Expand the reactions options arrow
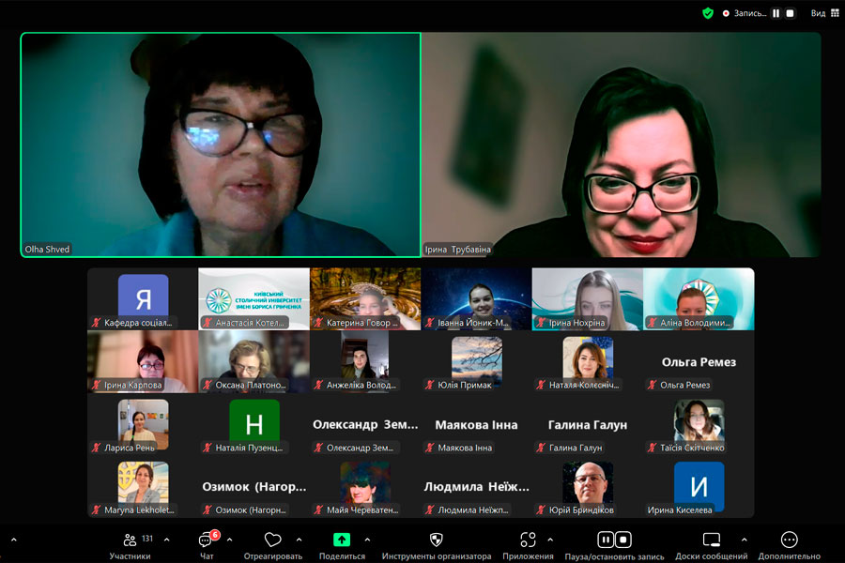Image resolution: width=845 pixels, height=563 pixels. [x=300, y=540]
